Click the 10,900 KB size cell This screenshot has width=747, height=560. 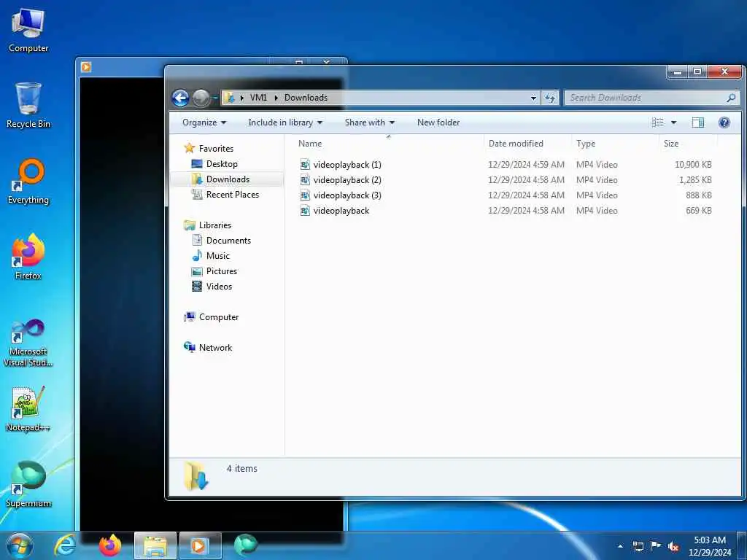point(693,164)
